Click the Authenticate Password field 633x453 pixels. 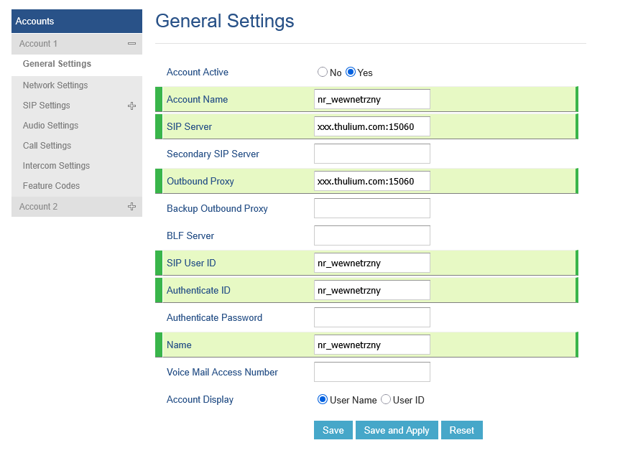click(x=371, y=318)
